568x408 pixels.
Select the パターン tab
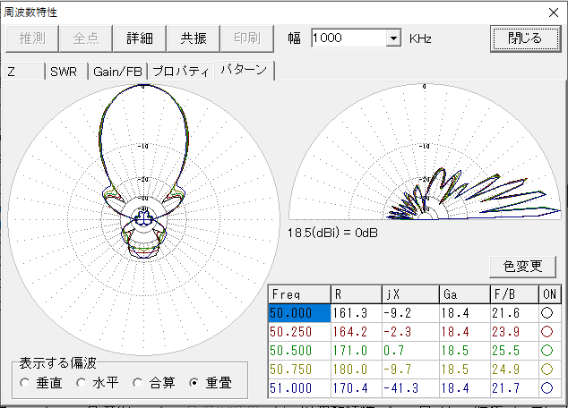click(x=244, y=71)
